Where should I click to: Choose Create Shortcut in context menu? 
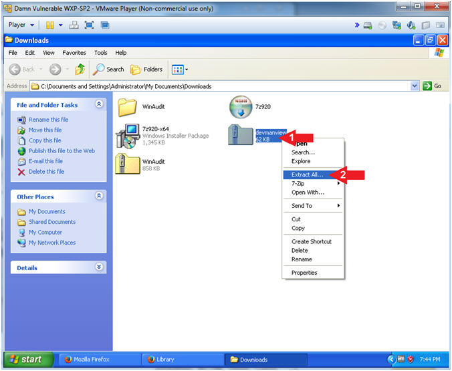pos(313,241)
